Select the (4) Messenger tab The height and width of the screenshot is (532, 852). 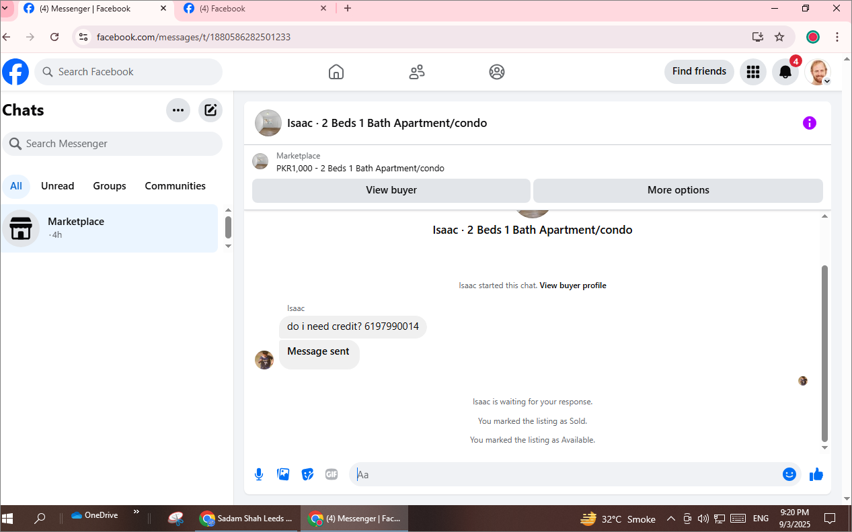95,9
